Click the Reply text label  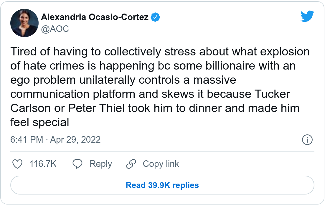[x=101, y=164]
